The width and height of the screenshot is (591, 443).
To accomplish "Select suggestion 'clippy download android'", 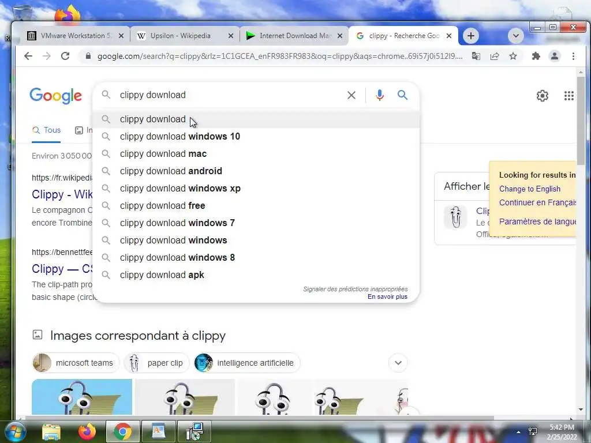I will click(x=256, y=171).
